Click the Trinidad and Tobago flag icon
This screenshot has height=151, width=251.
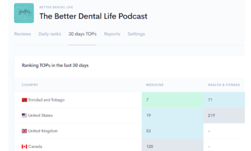point(24,100)
